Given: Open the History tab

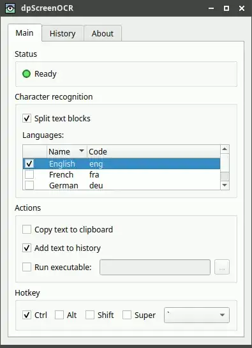Looking at the screenshot, I should [x=63, y=33].
